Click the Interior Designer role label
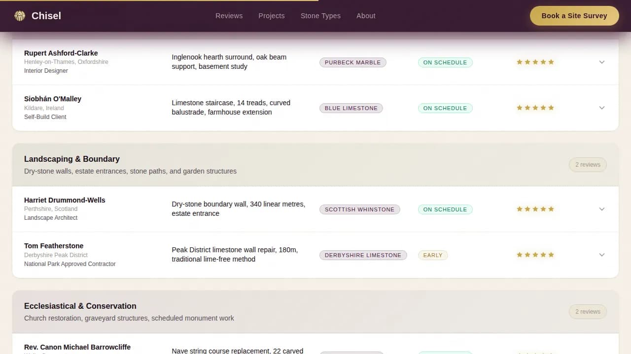Screen dimensions: 631x354 click(46, 71)
